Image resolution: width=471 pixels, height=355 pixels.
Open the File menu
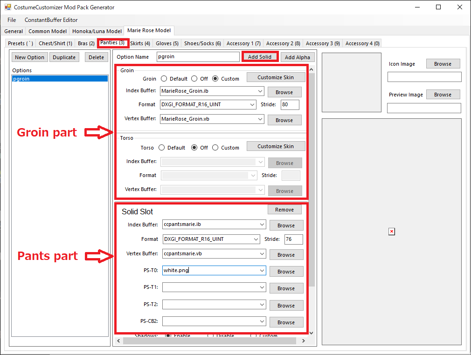(12, 20)
